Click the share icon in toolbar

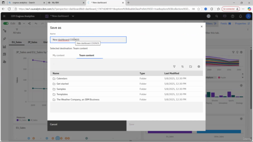[29, 24]
